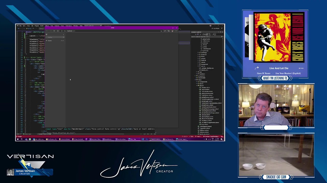Close the Loading tab in browser sidebar
This screenshot has width=327, height=183.
click(63, 37)
